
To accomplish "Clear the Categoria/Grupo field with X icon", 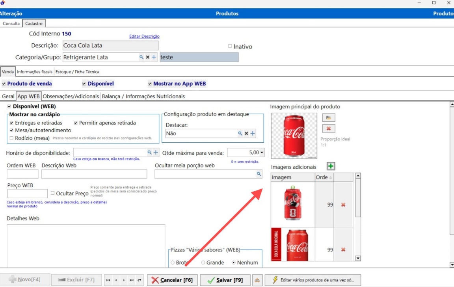I will point(148,57).
